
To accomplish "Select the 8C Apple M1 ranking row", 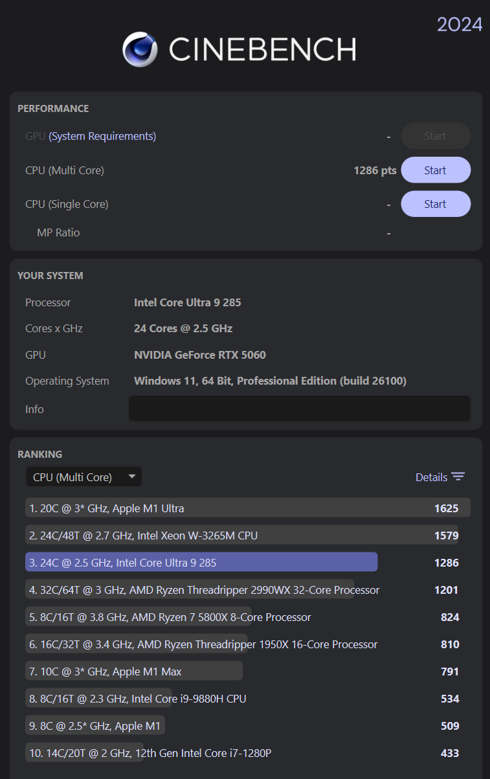I will (x=95, y=726).
